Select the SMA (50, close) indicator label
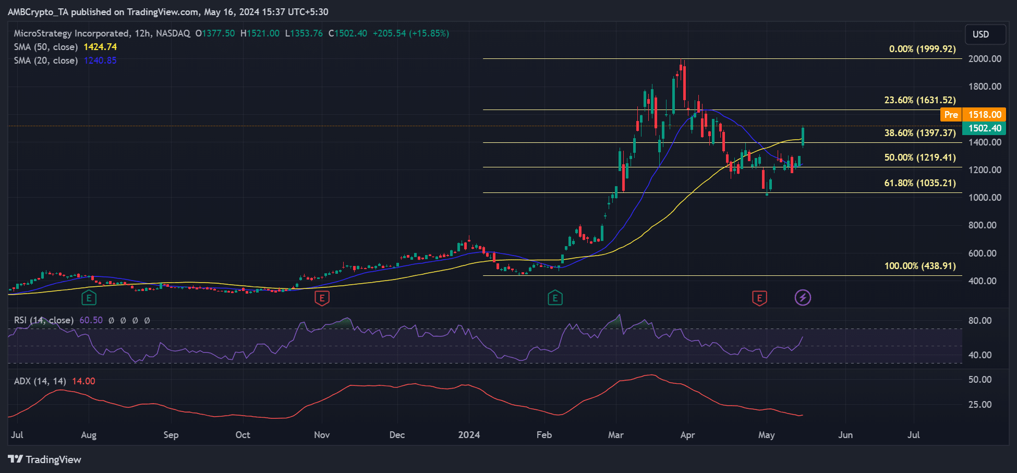The width and height of the screenshot is (1017, 473). click(x=46, y=47)
